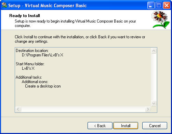Click the 'Additional tasks:' line in the summary
The width and height of the screenshot is (172, 134).
pos(29,77)
